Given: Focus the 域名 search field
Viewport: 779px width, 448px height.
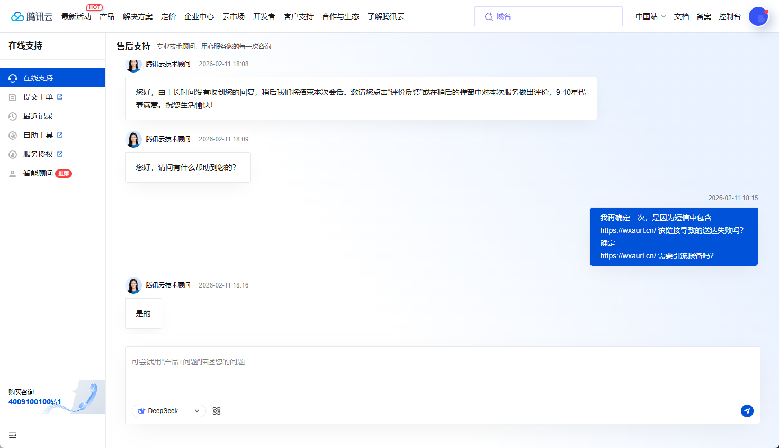Looking at the screenshot, I should click(x=549, y=16).
